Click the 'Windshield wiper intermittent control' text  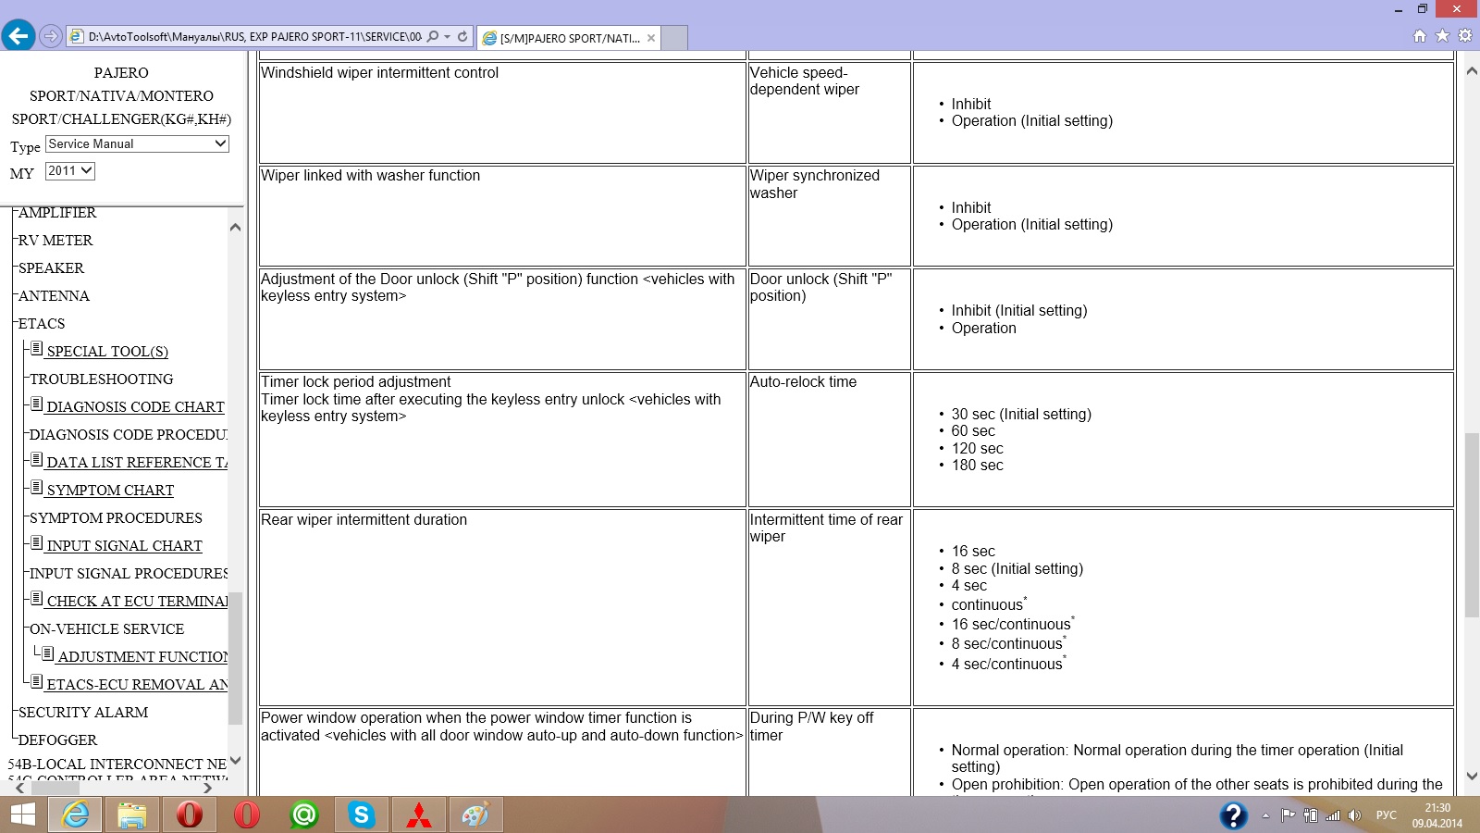379,73
